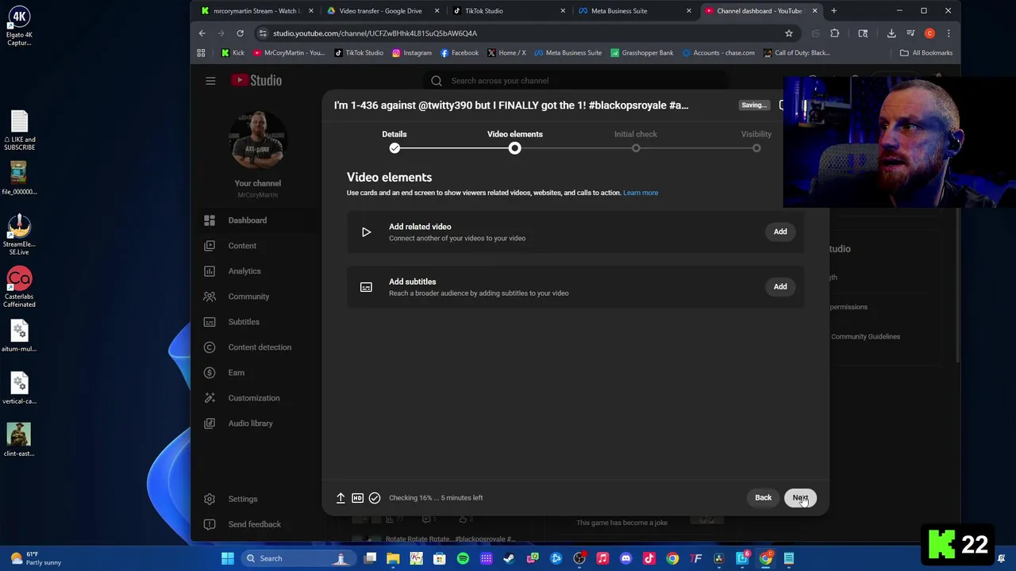The image size is (1016, 571).
Task: Go back with the browser back arrow
Action: coord(202,33)
